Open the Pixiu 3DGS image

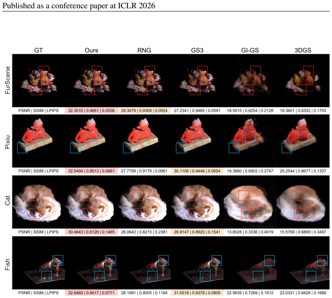303,141
